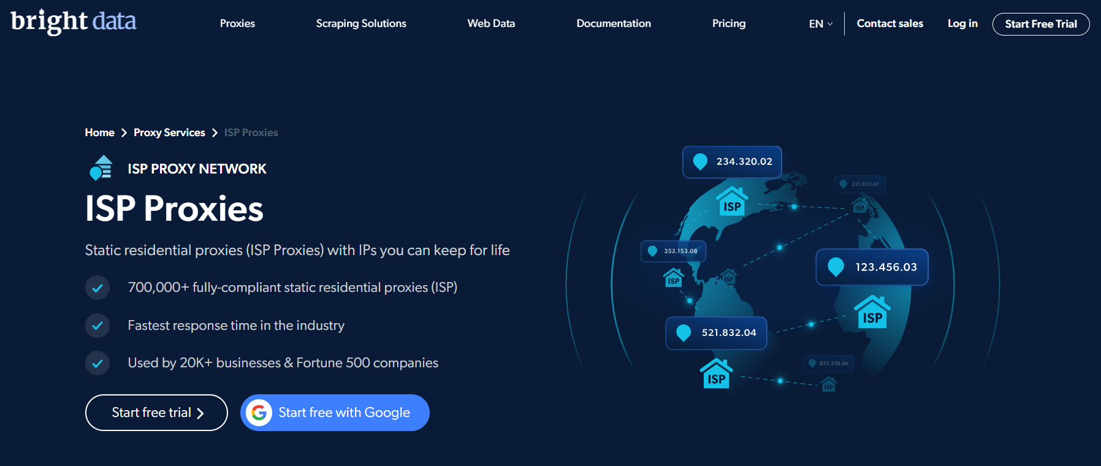Click the Fastest response time in the industry text
Image resolution: width=1101 pixels, height=466 pixels.
coord(236,326)
